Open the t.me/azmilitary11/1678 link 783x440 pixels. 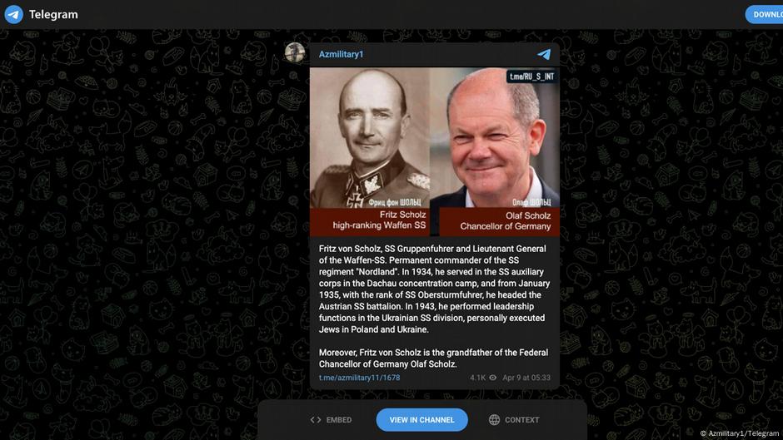(x=360, y=378)
